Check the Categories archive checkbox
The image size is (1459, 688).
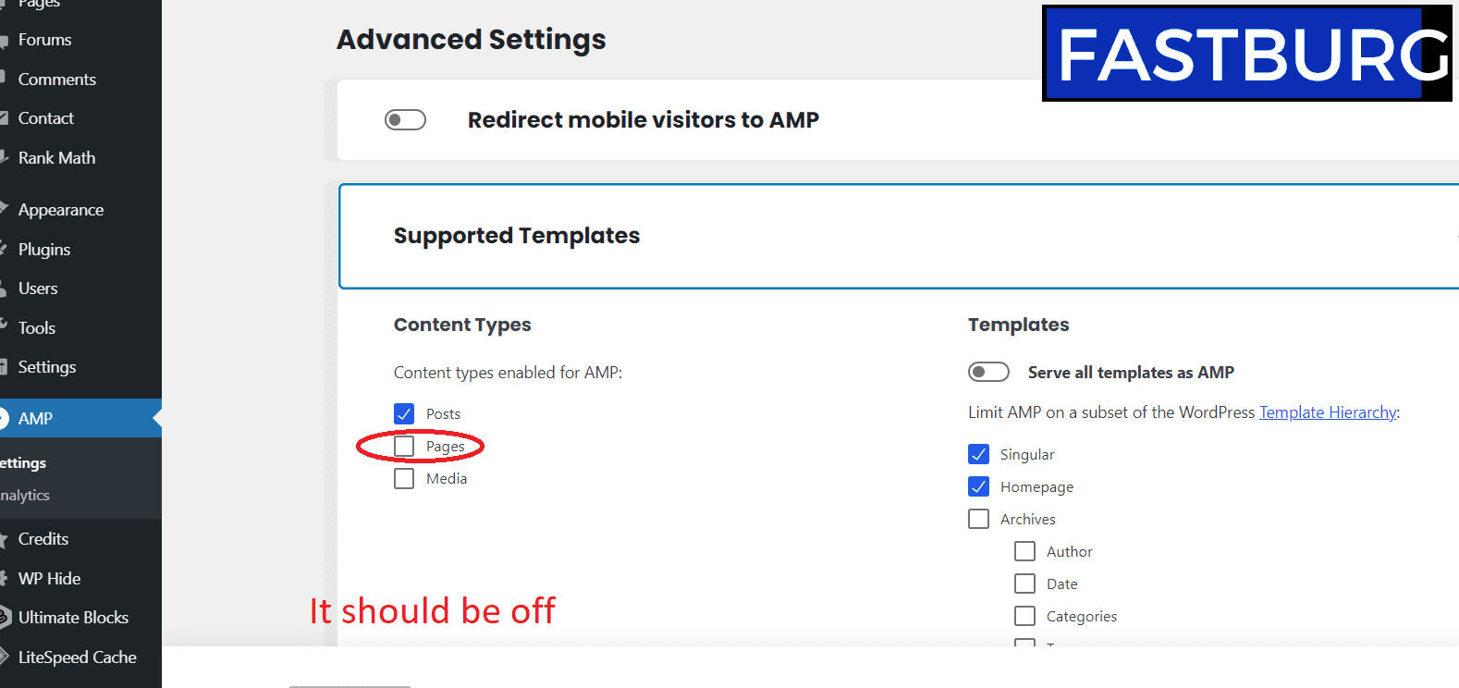(1024, 616)
